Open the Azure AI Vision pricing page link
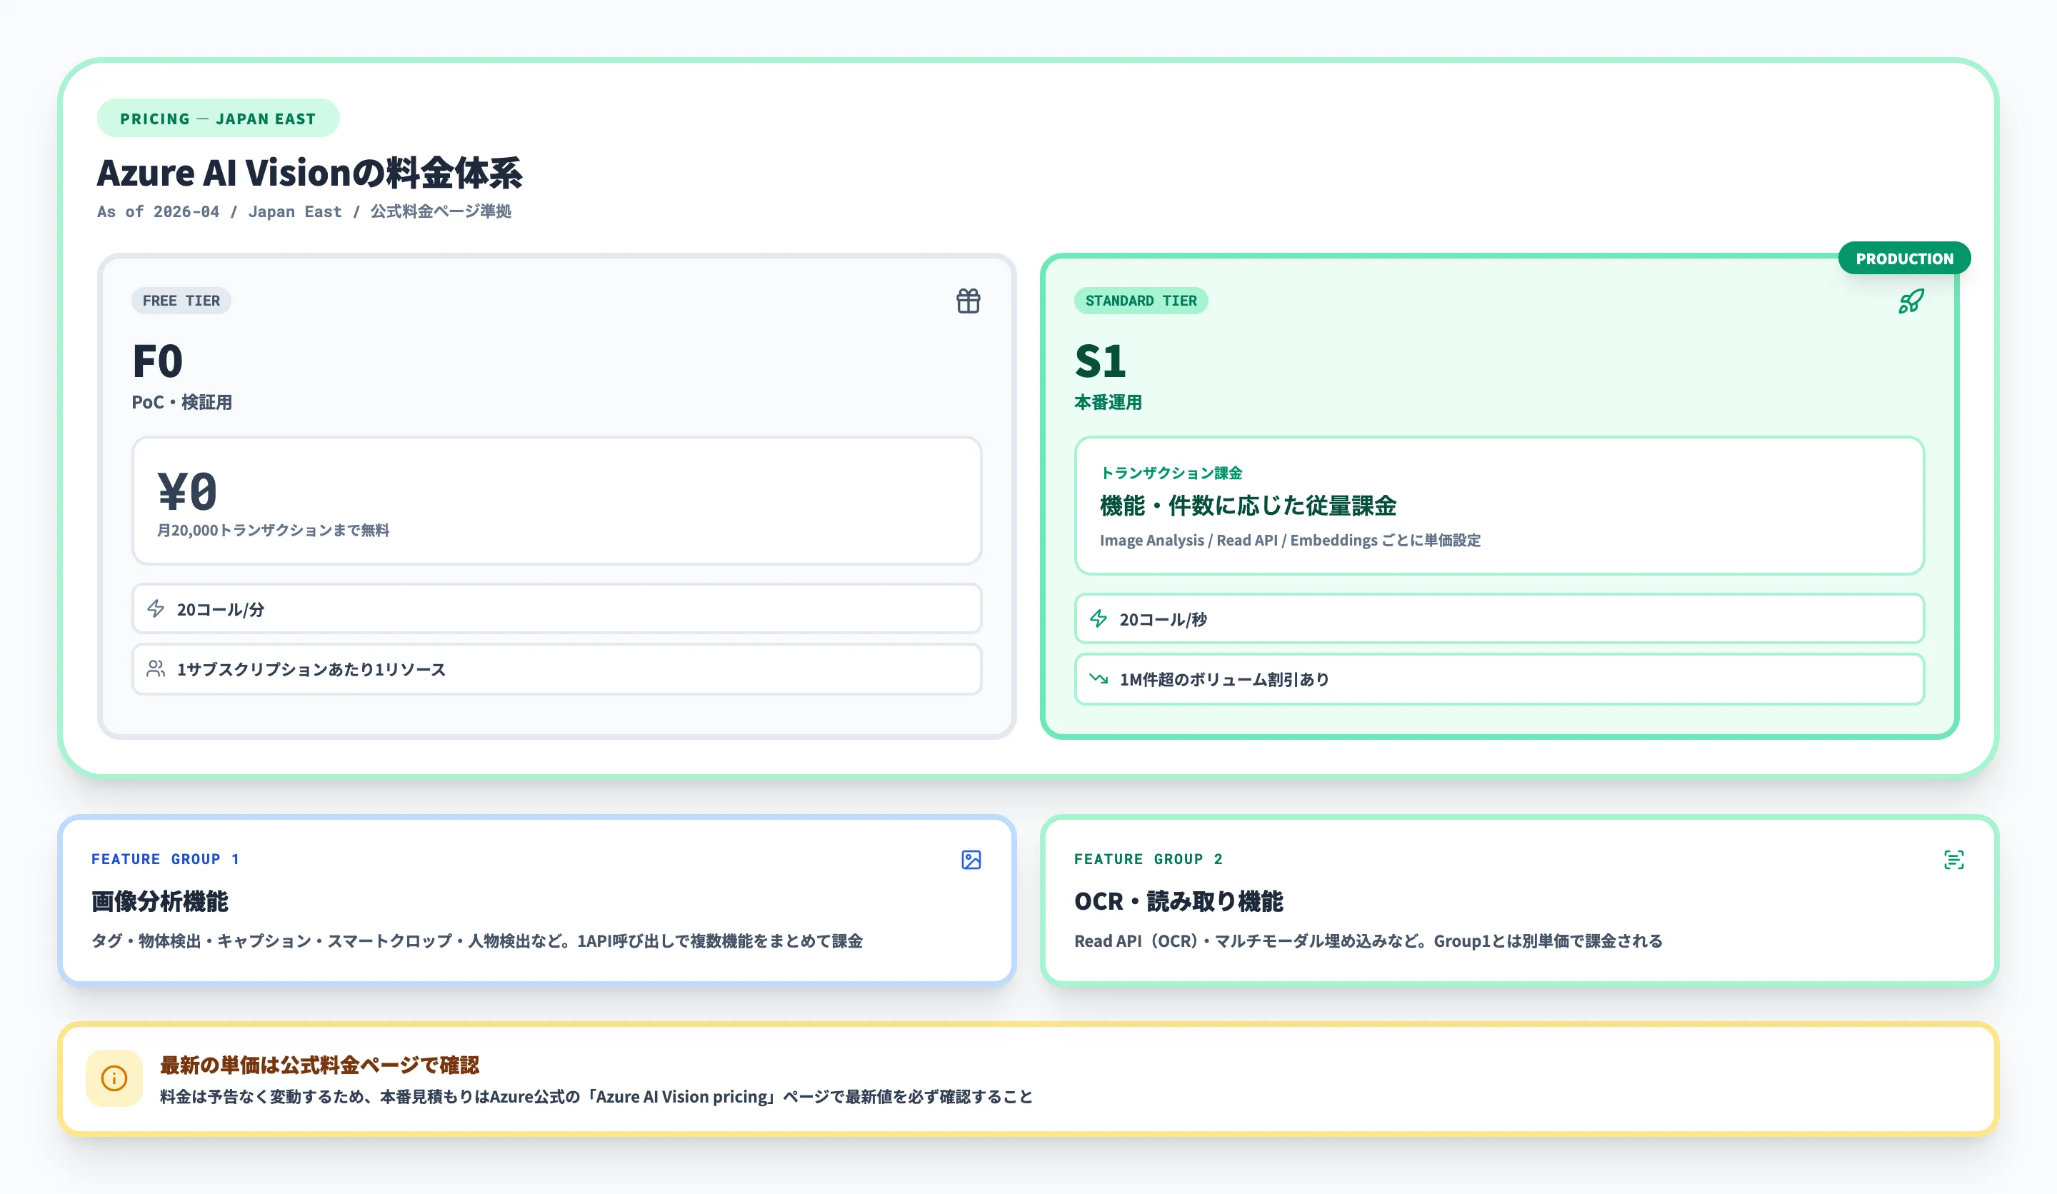The height and width of the screenshot is (1194, 2057). coord(681,1097)
